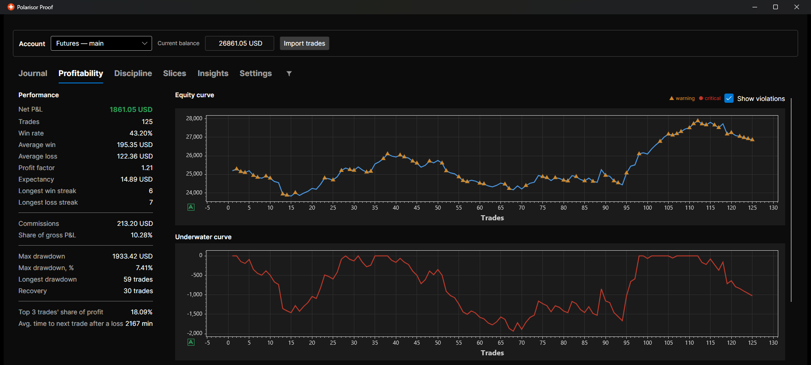Click the Equity curve heading

point(194,95)
